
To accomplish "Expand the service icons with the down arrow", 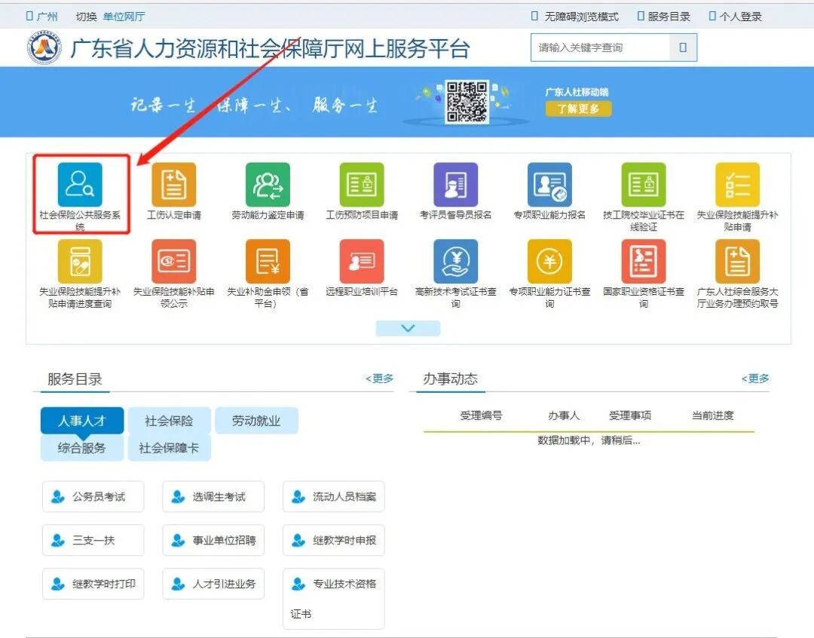I will (x=407, y=328).
